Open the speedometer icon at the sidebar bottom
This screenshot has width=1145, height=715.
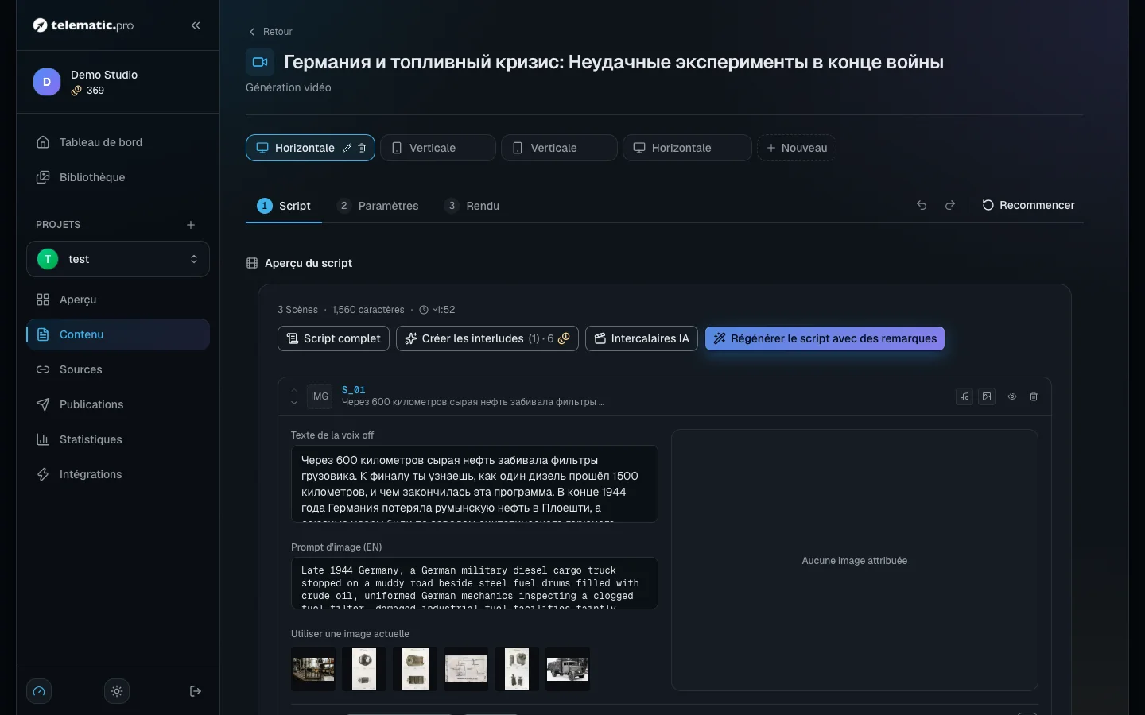click(x=39, y=691)
